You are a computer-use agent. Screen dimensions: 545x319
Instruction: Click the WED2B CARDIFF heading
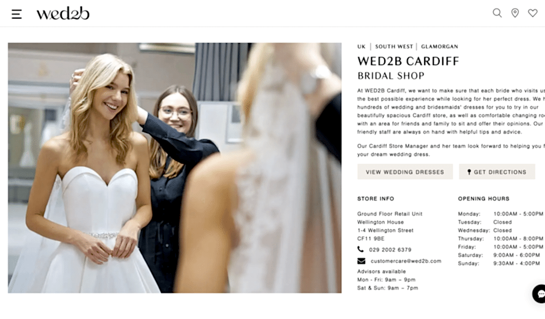408,61
